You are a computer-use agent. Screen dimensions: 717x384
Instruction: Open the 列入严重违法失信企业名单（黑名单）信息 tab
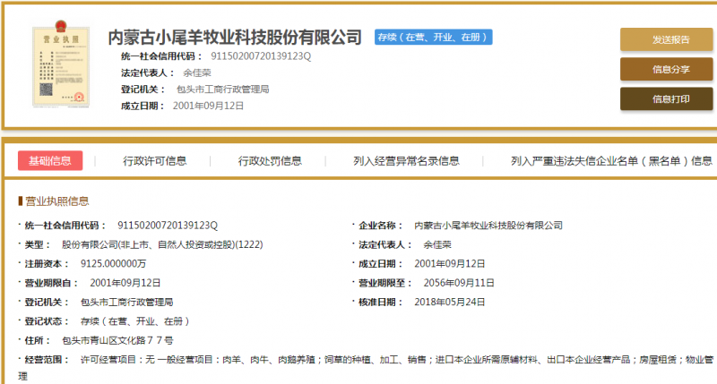tap(611, 161)
